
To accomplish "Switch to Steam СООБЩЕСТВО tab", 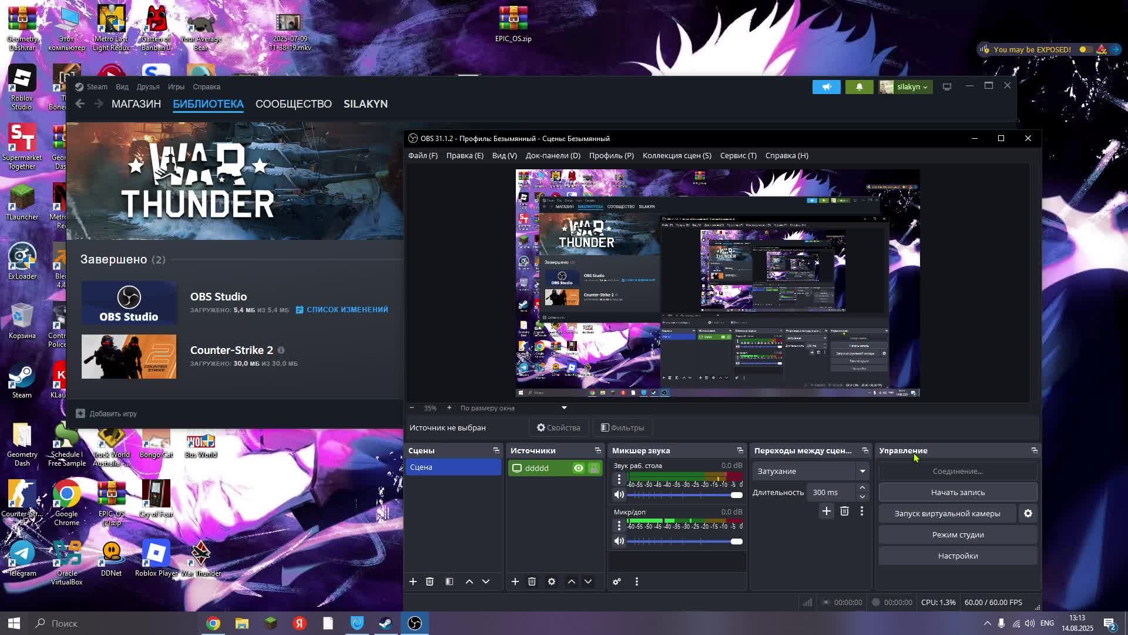I will [x=293, y=103].
